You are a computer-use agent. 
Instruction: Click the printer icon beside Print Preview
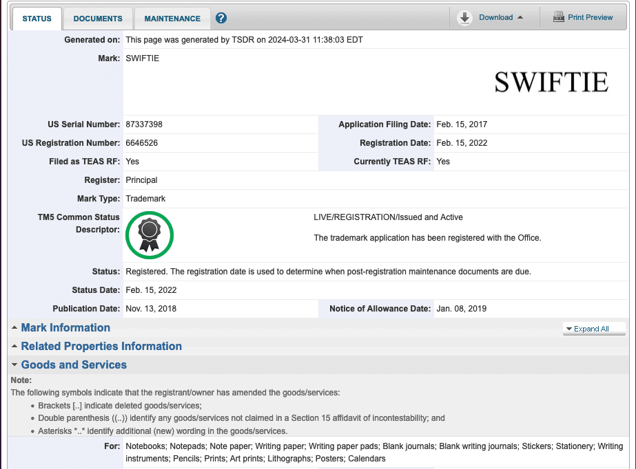(x=559, y=17)
